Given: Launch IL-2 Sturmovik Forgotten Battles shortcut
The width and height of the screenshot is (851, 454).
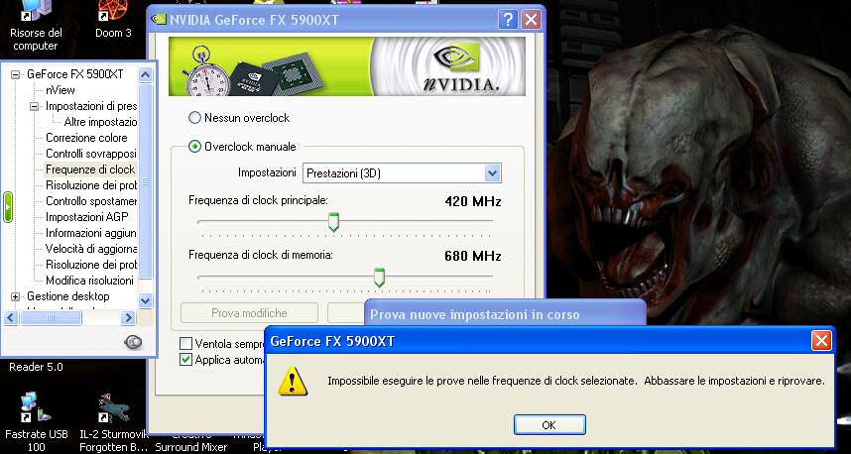Looking at the screenshot, I should pos(113,422).
